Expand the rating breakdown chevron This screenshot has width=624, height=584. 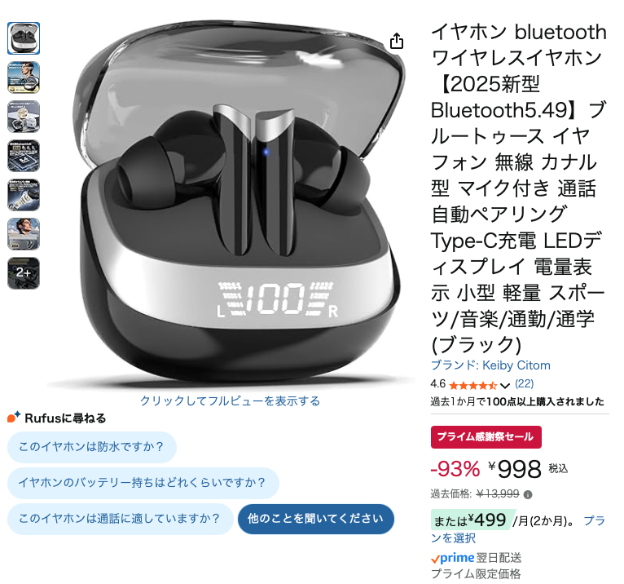tap(504, 386)
